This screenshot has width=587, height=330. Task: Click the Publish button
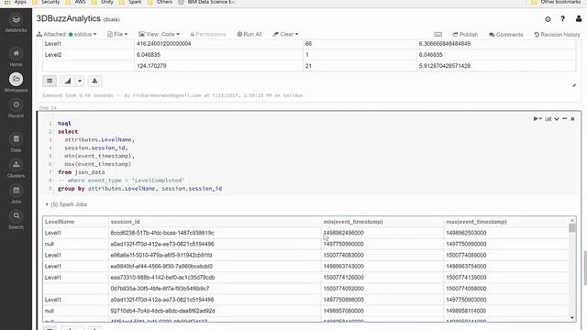(x=465, y=35)
